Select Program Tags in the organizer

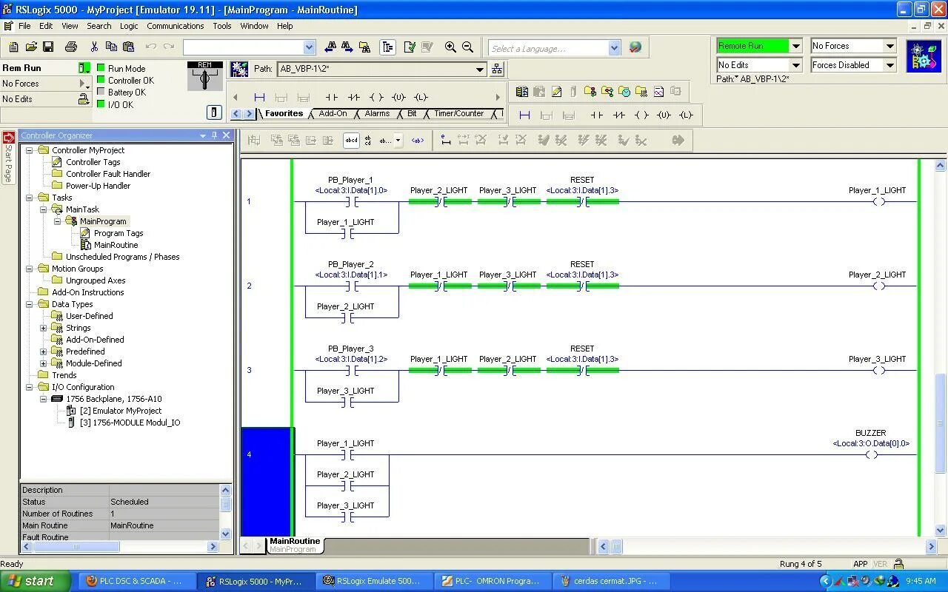click(x=118, y=233)
